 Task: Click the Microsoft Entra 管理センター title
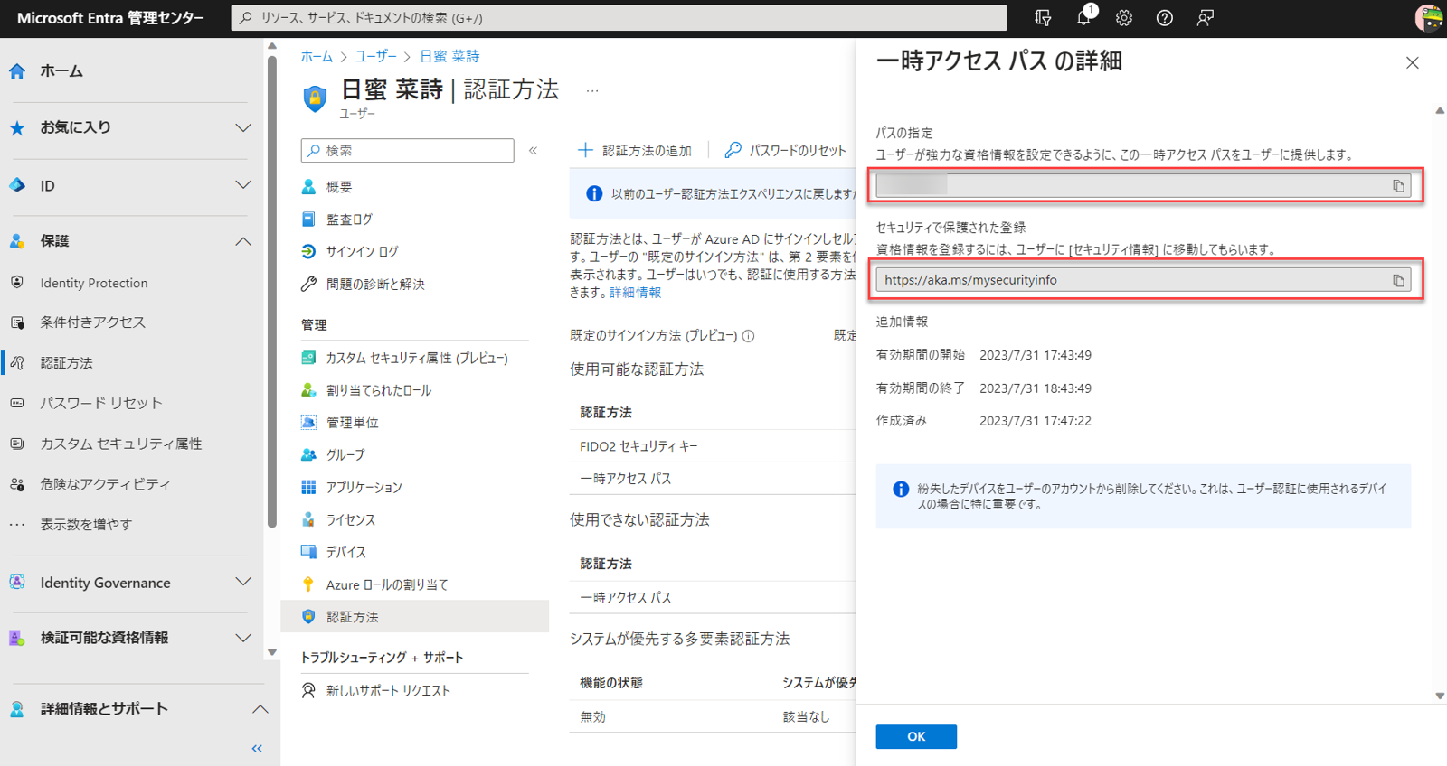[110, 18]
